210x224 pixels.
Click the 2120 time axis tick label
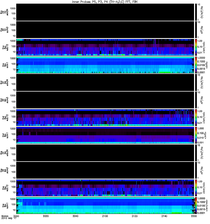click(x=135, y=216)
